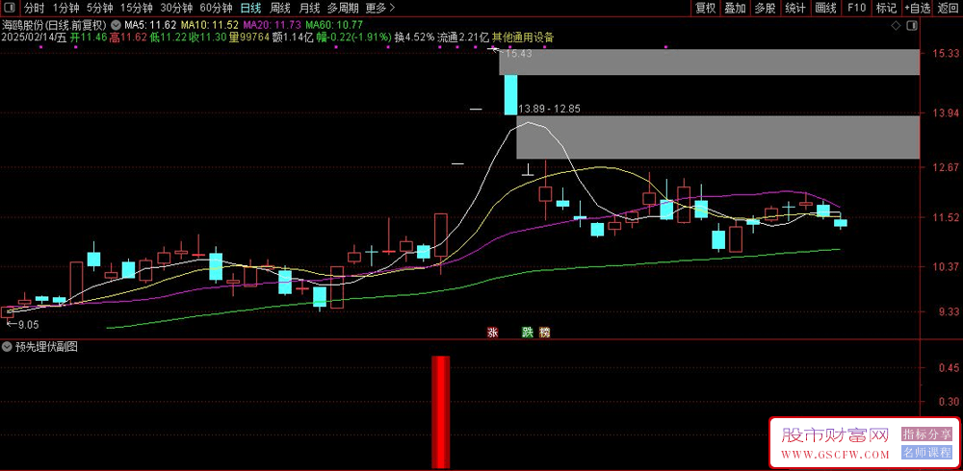Click the 返回 back button
This screenshot has width=963, height=471.
point(948,8)
